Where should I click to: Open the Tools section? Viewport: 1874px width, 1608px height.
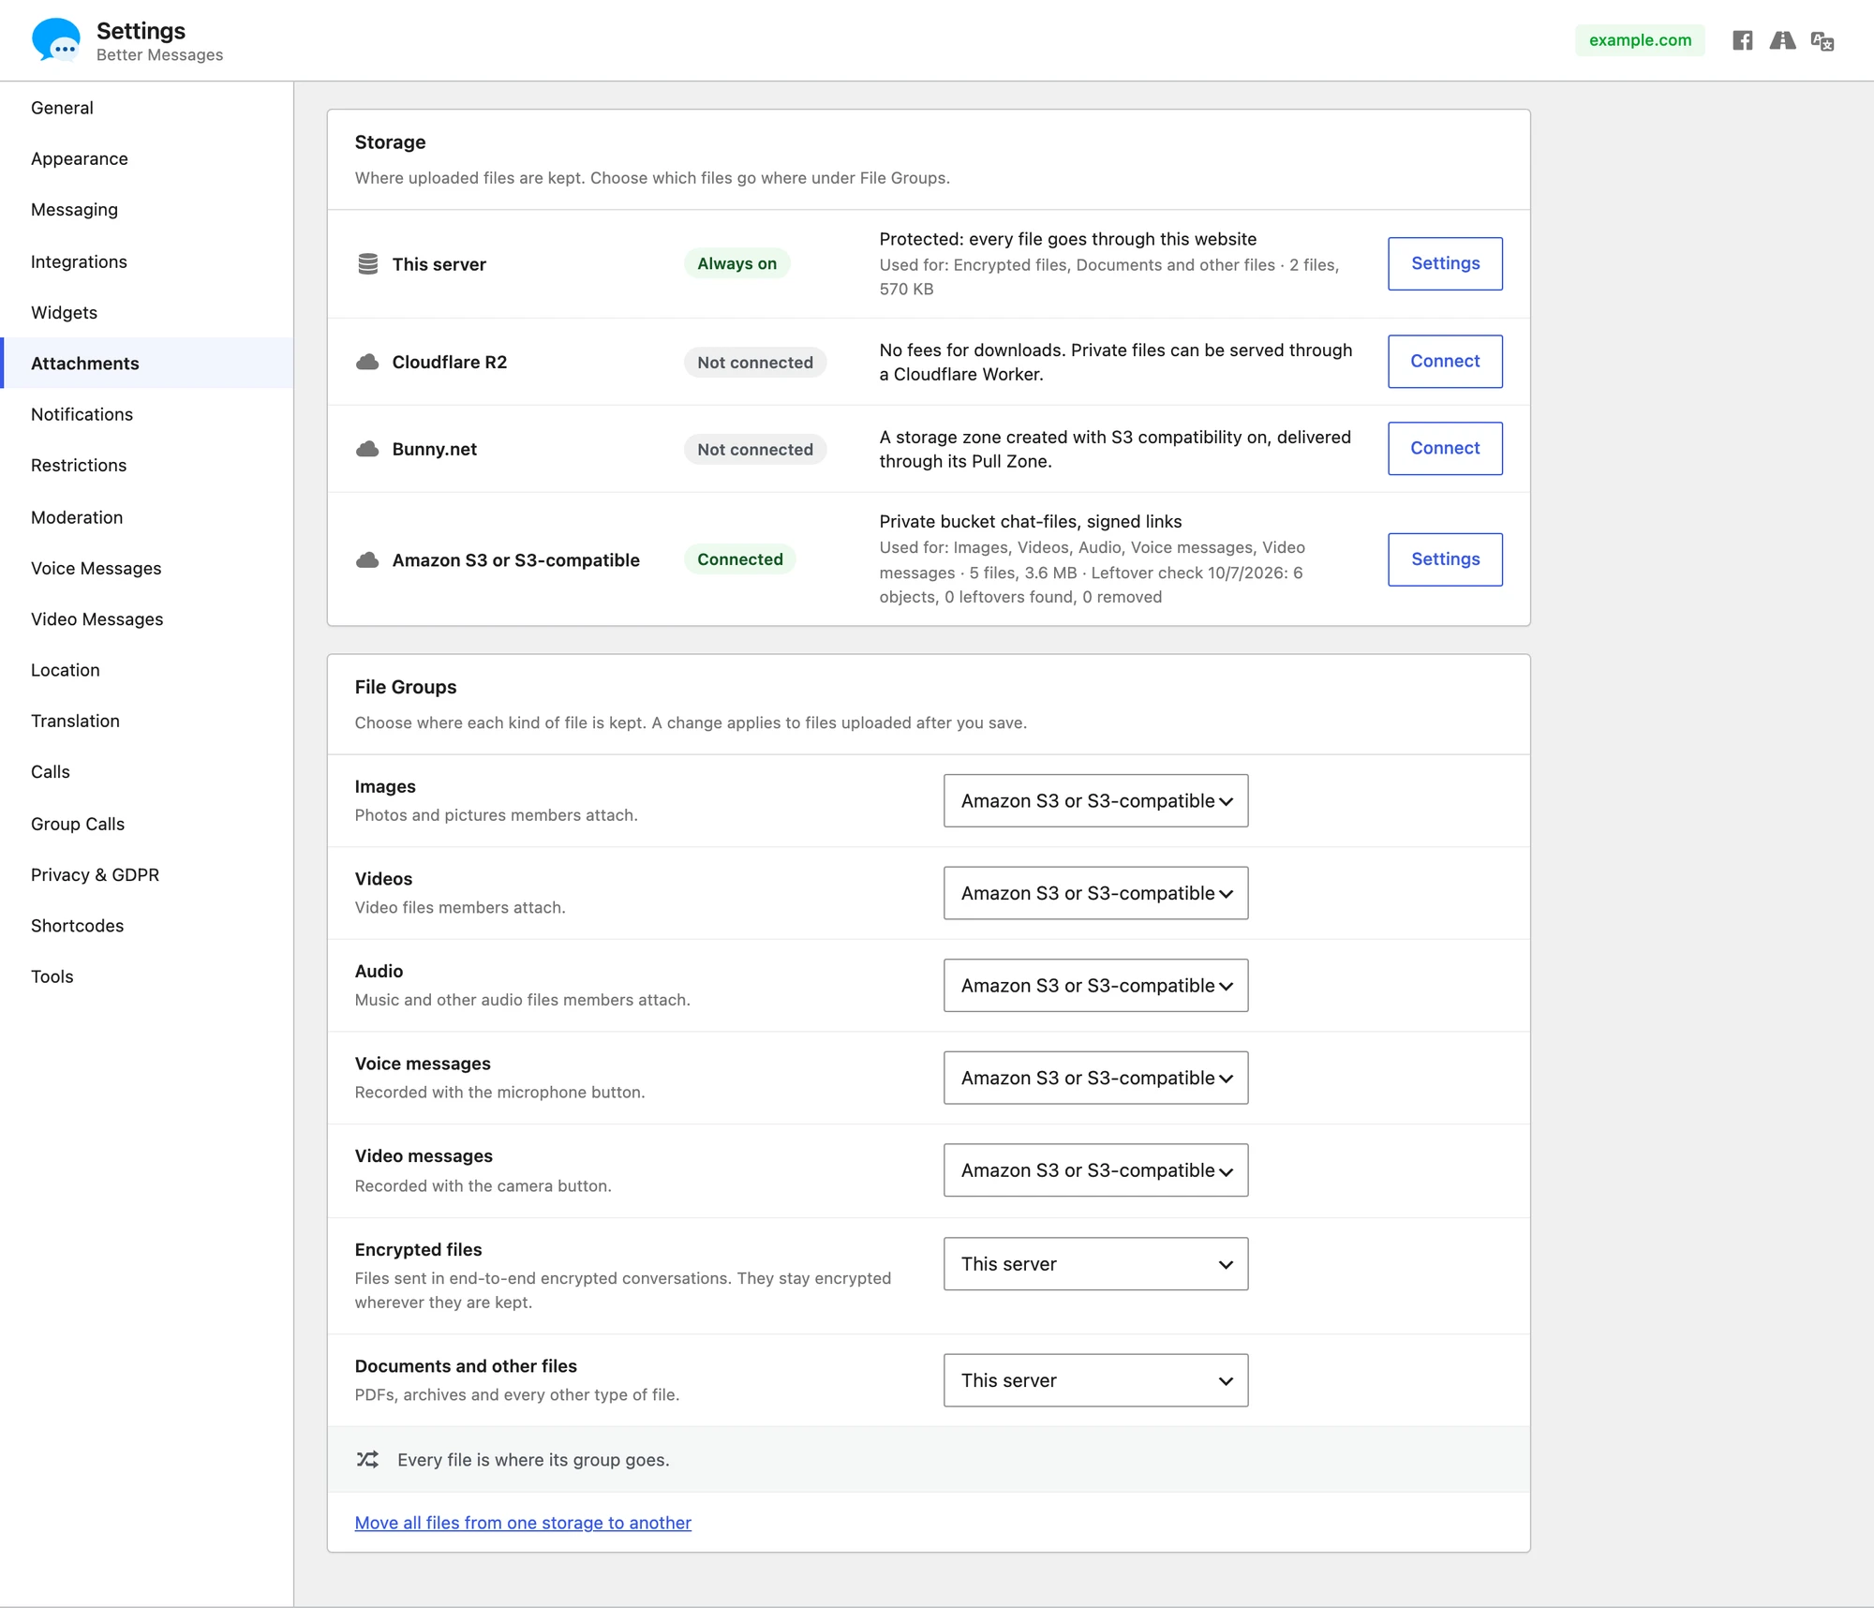pyautogui.click(x=147, y=976)
